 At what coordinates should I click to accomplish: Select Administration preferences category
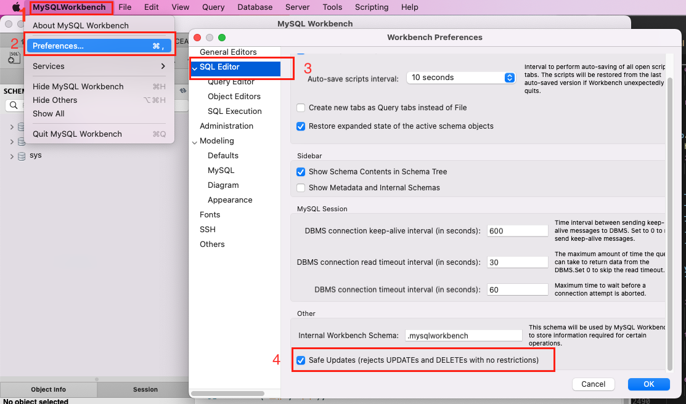coord(226,126)
